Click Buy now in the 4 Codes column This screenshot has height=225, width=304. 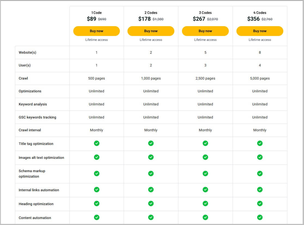[260, 31]
